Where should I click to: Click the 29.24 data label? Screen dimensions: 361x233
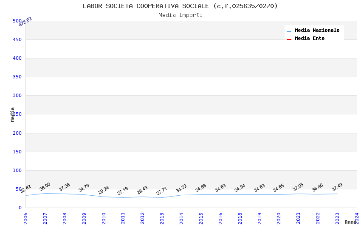[x=104, y=190]
